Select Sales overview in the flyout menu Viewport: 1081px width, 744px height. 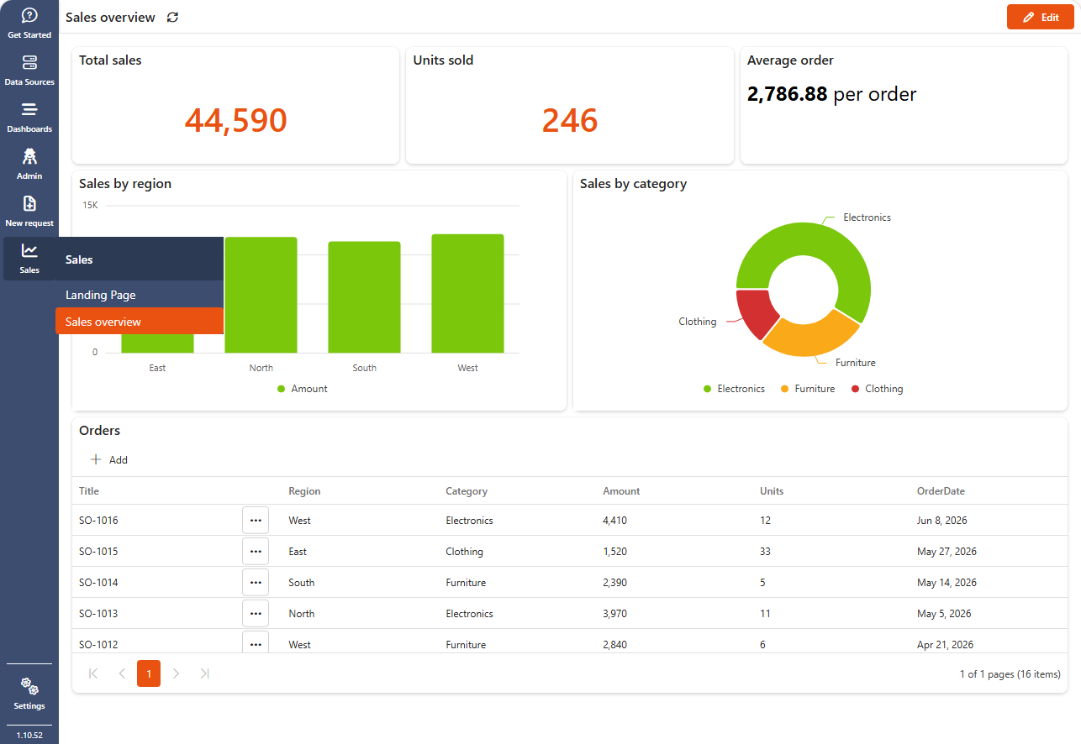click(140, 322)
